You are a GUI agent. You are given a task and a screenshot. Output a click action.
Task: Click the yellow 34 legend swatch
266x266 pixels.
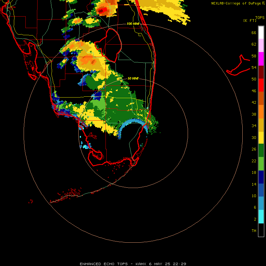[261, 138]
